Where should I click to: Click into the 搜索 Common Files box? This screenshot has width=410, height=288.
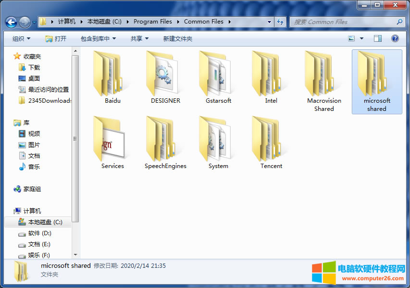343,22
